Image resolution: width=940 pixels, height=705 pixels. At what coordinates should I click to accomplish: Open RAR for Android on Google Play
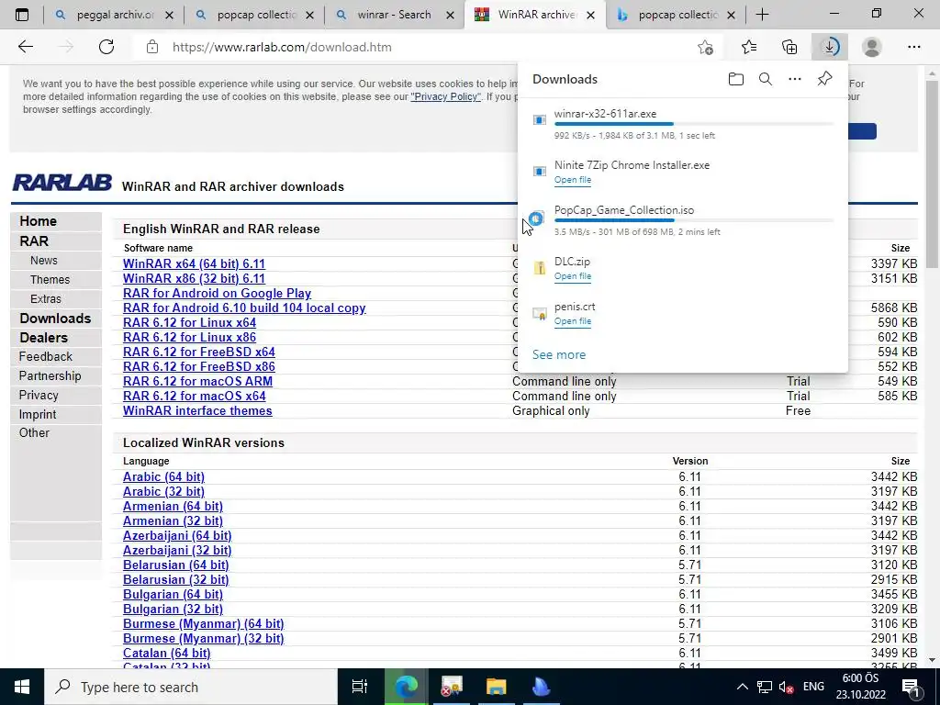click(217, 293)
